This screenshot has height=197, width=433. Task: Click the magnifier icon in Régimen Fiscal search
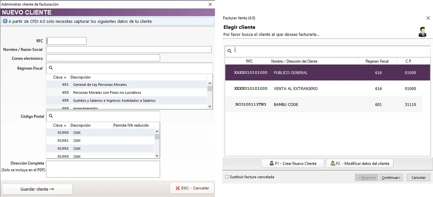(x=51, y=68)
